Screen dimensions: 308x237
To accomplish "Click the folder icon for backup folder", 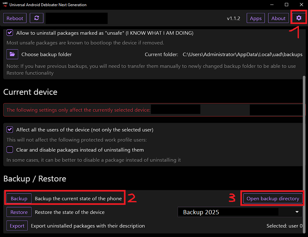I will (12, 54).
